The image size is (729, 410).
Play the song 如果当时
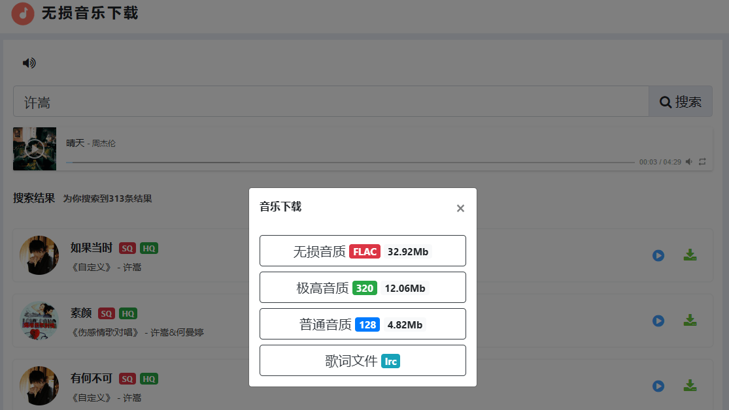(x=658, y=255)
